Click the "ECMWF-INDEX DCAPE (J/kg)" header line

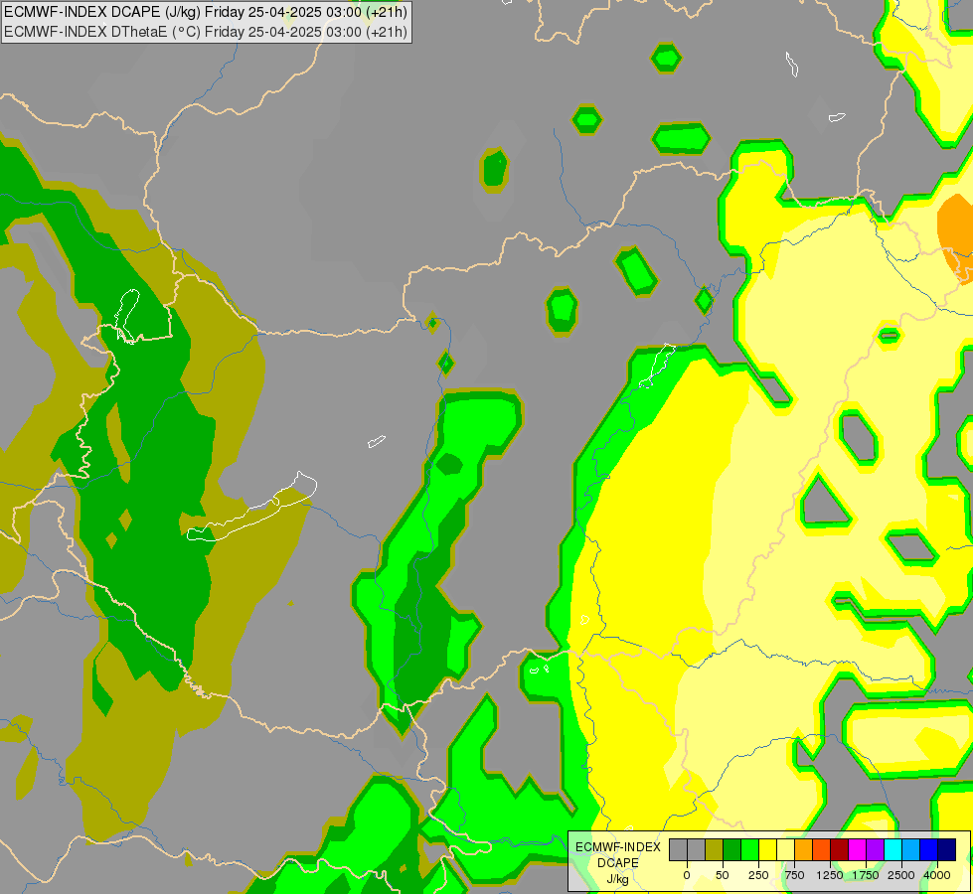pos(206,12)
